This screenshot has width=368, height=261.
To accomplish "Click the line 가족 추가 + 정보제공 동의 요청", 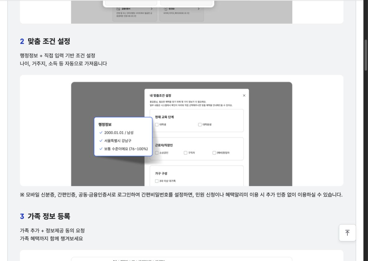I will (52, 231).
